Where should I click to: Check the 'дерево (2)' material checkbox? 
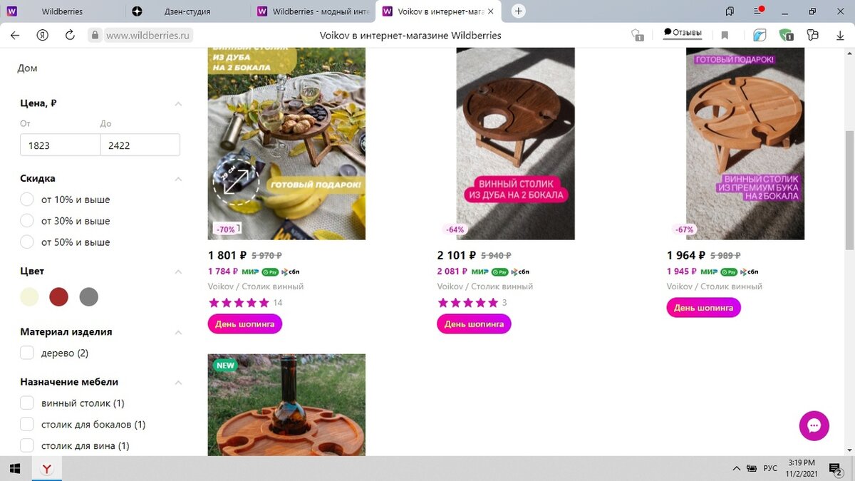pos(27,353)
